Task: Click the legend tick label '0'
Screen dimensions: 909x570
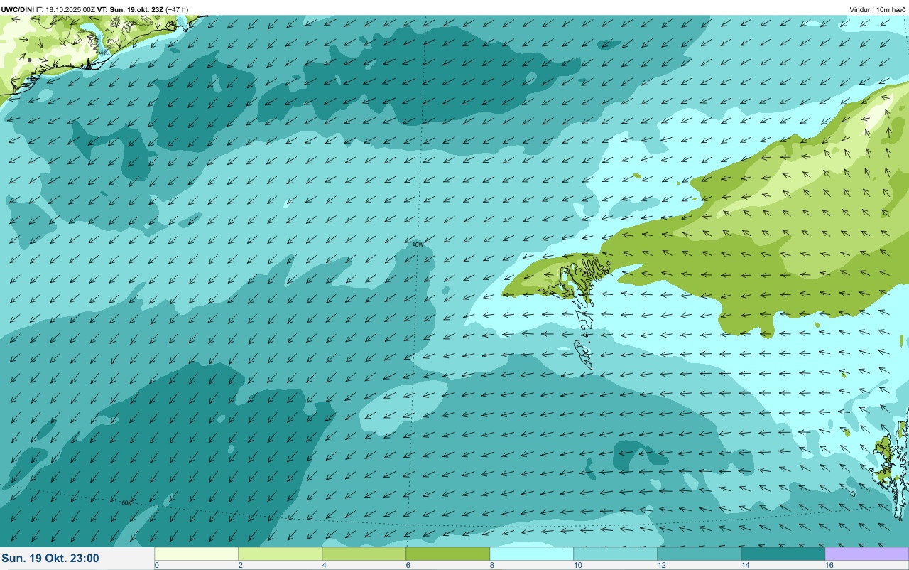Action: click(x=156, y=565)
